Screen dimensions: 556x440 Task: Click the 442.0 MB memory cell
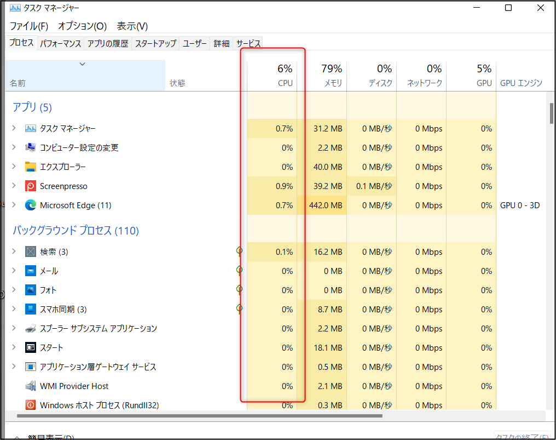point(322,205)
